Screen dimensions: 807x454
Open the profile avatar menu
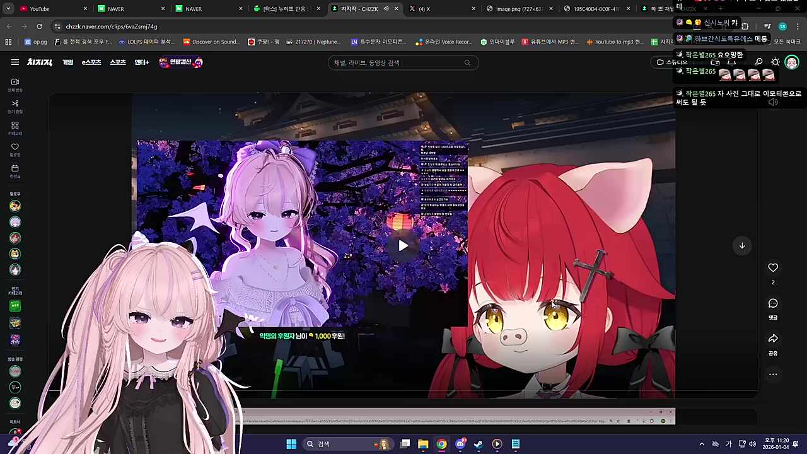pyautogui.click(x=792, y=62)
